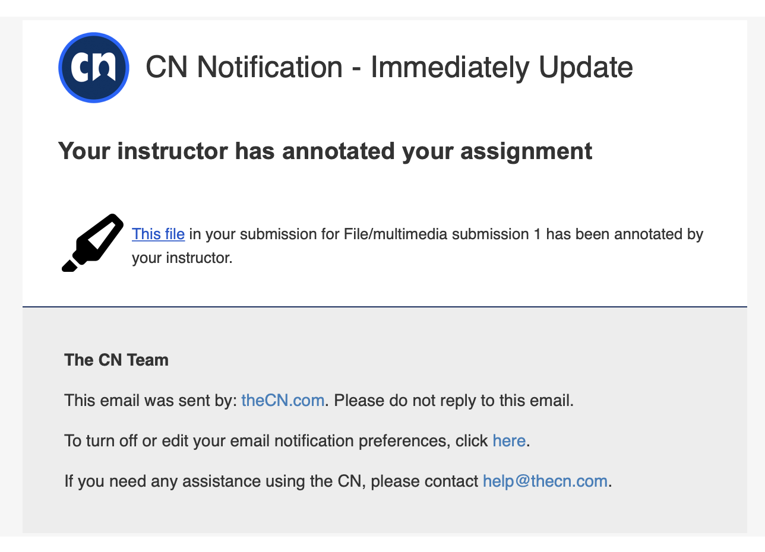Click the "This email was sent by:" text
Screen dimensions: 765x552
150,400
